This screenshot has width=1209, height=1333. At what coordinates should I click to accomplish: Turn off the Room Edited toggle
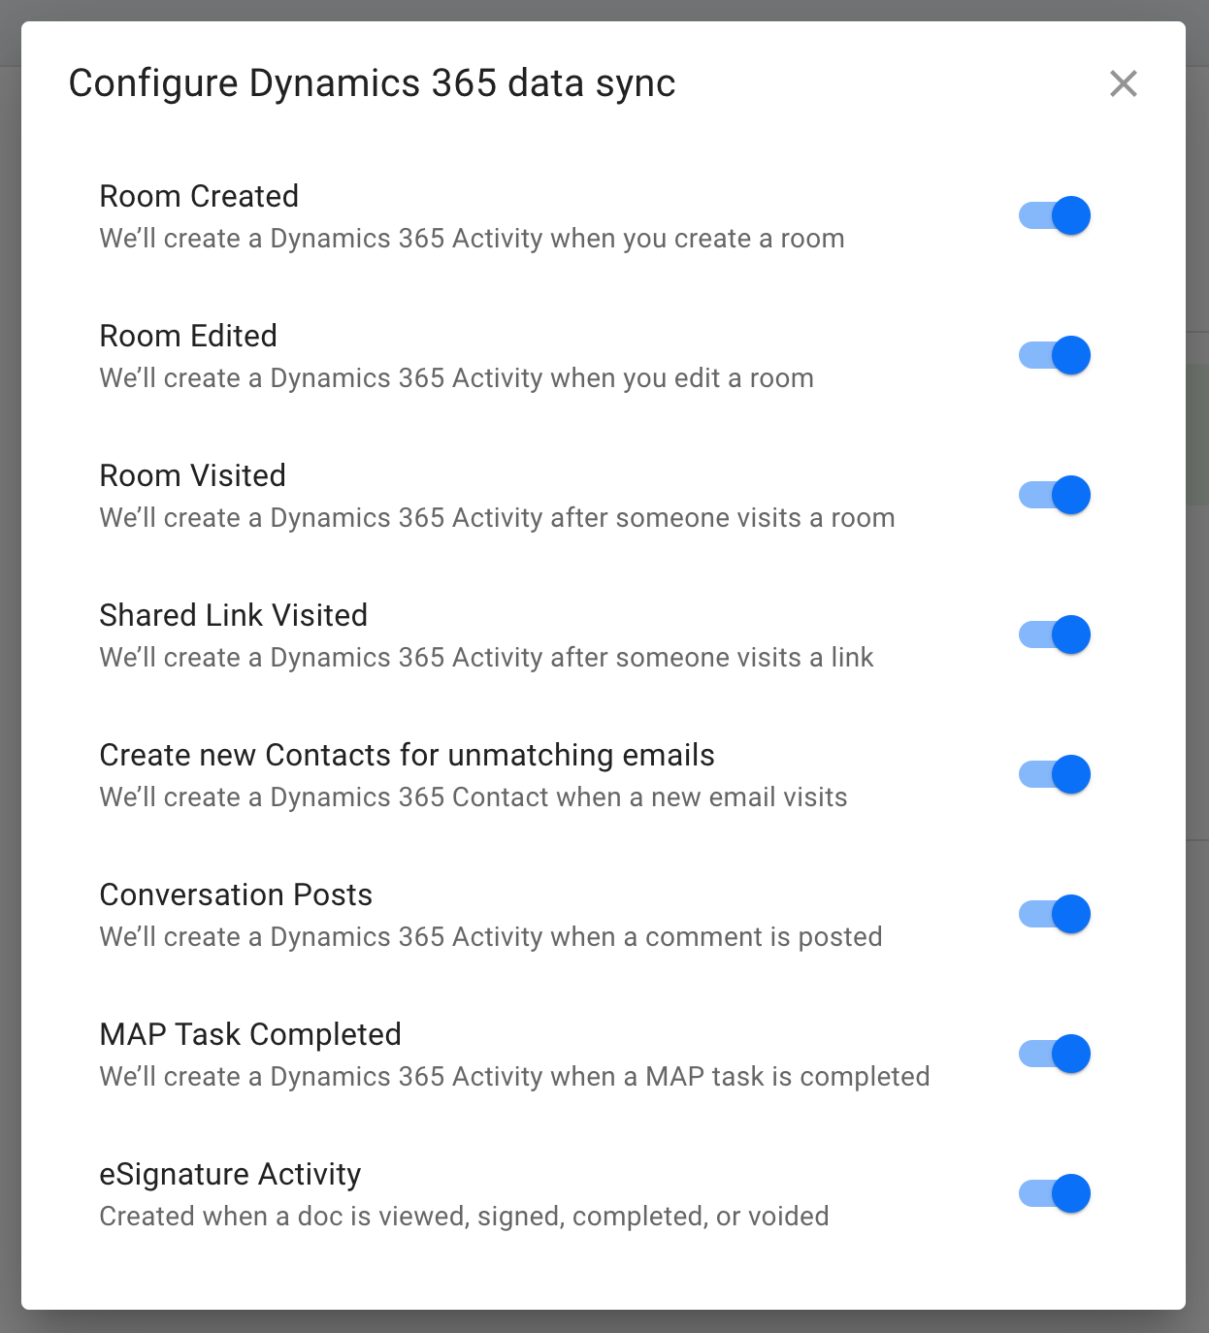pos(1053,355)
